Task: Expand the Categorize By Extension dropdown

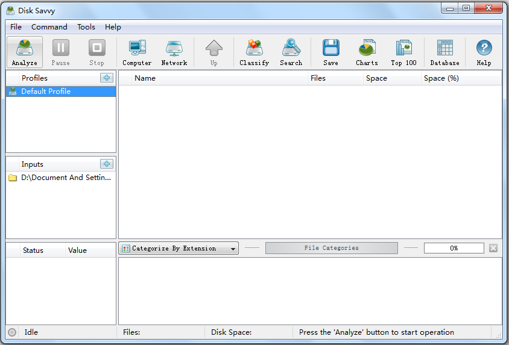Action: [179, 248]
